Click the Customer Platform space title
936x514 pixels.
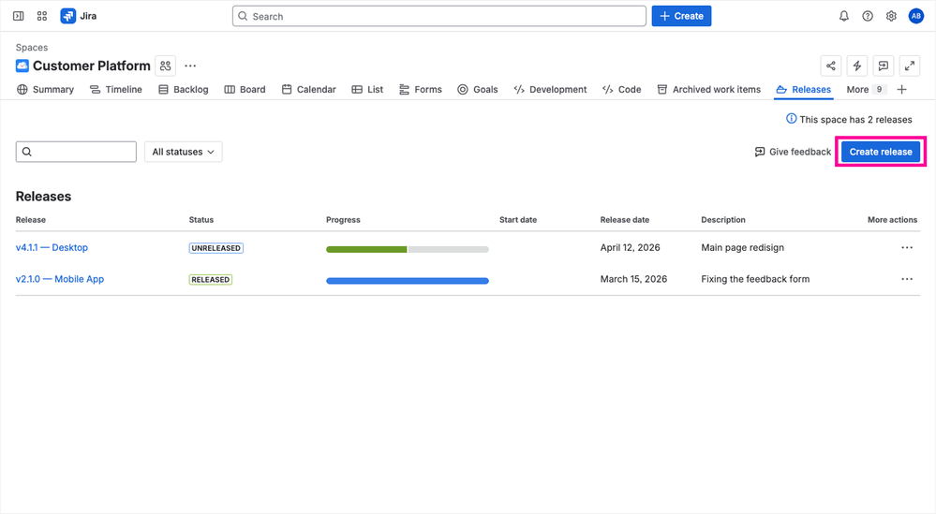click(x=91, y=66)
